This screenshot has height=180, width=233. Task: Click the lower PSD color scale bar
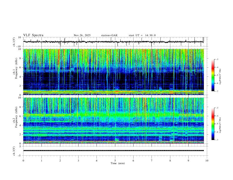213,124
